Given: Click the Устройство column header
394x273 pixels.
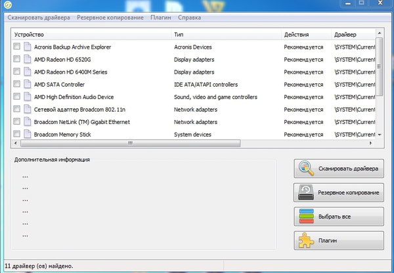Looking at the screenshot, I should (91, 34).
